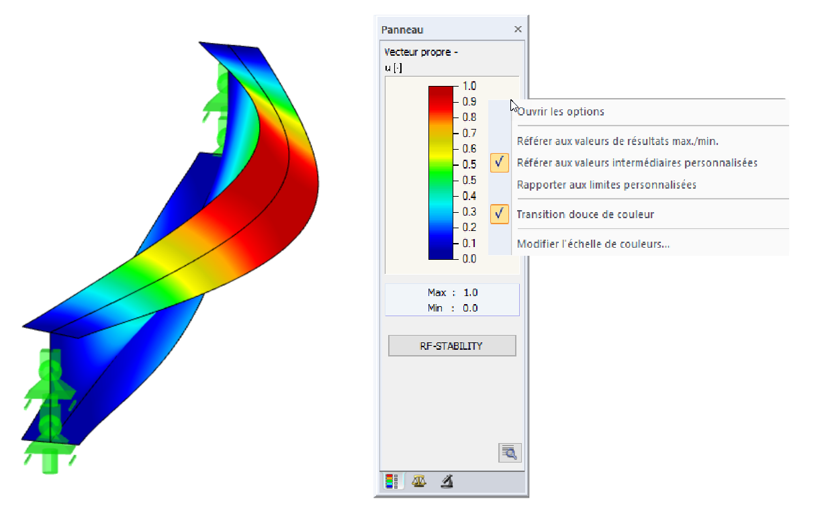Viewport: 824px width, 527px height.
Task: Choose "Modifier l'échelle de couleurs..."
Action: tap(593, 244)
